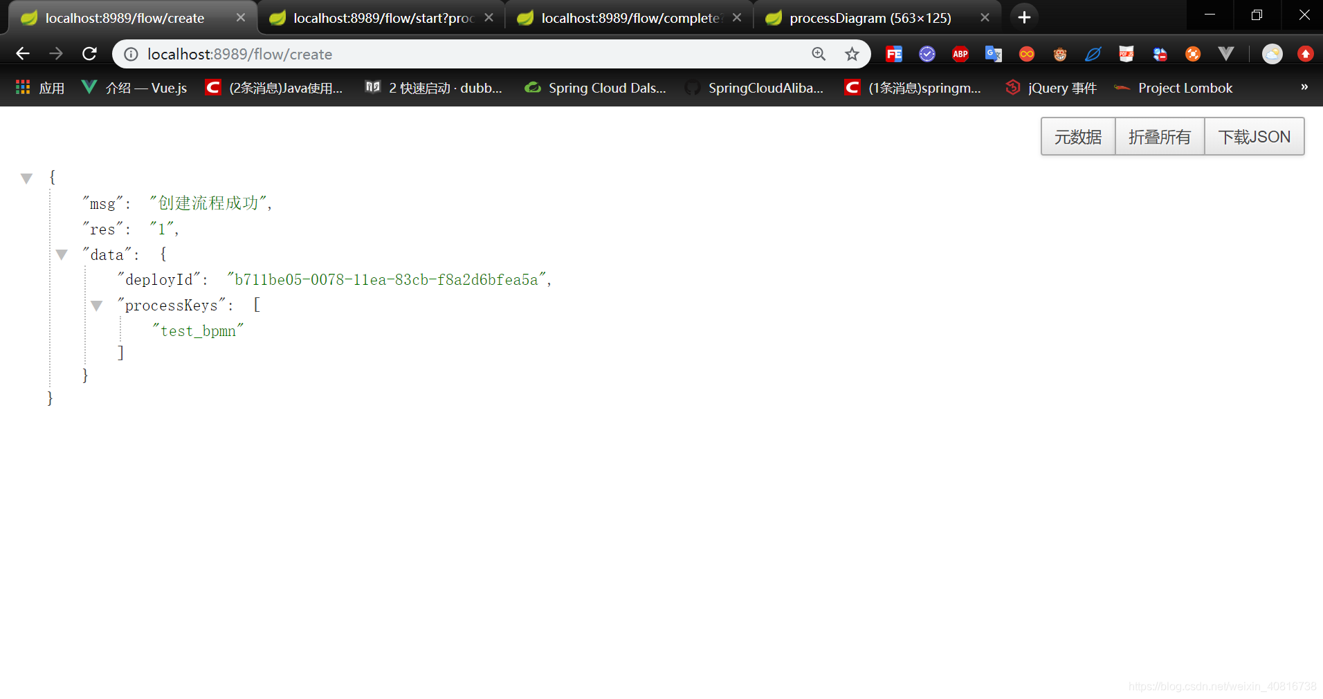Screen dimensions: 1323x699
Task: Show more bookmarks with the double chevron
Action: click(x=1304, y=87)
